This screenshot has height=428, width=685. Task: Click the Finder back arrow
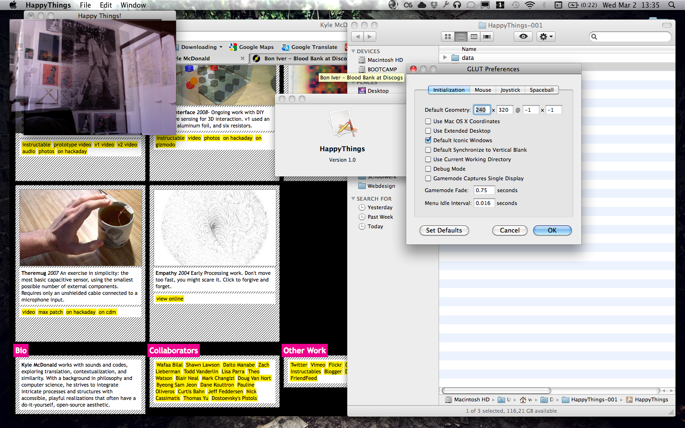[358, 37]
